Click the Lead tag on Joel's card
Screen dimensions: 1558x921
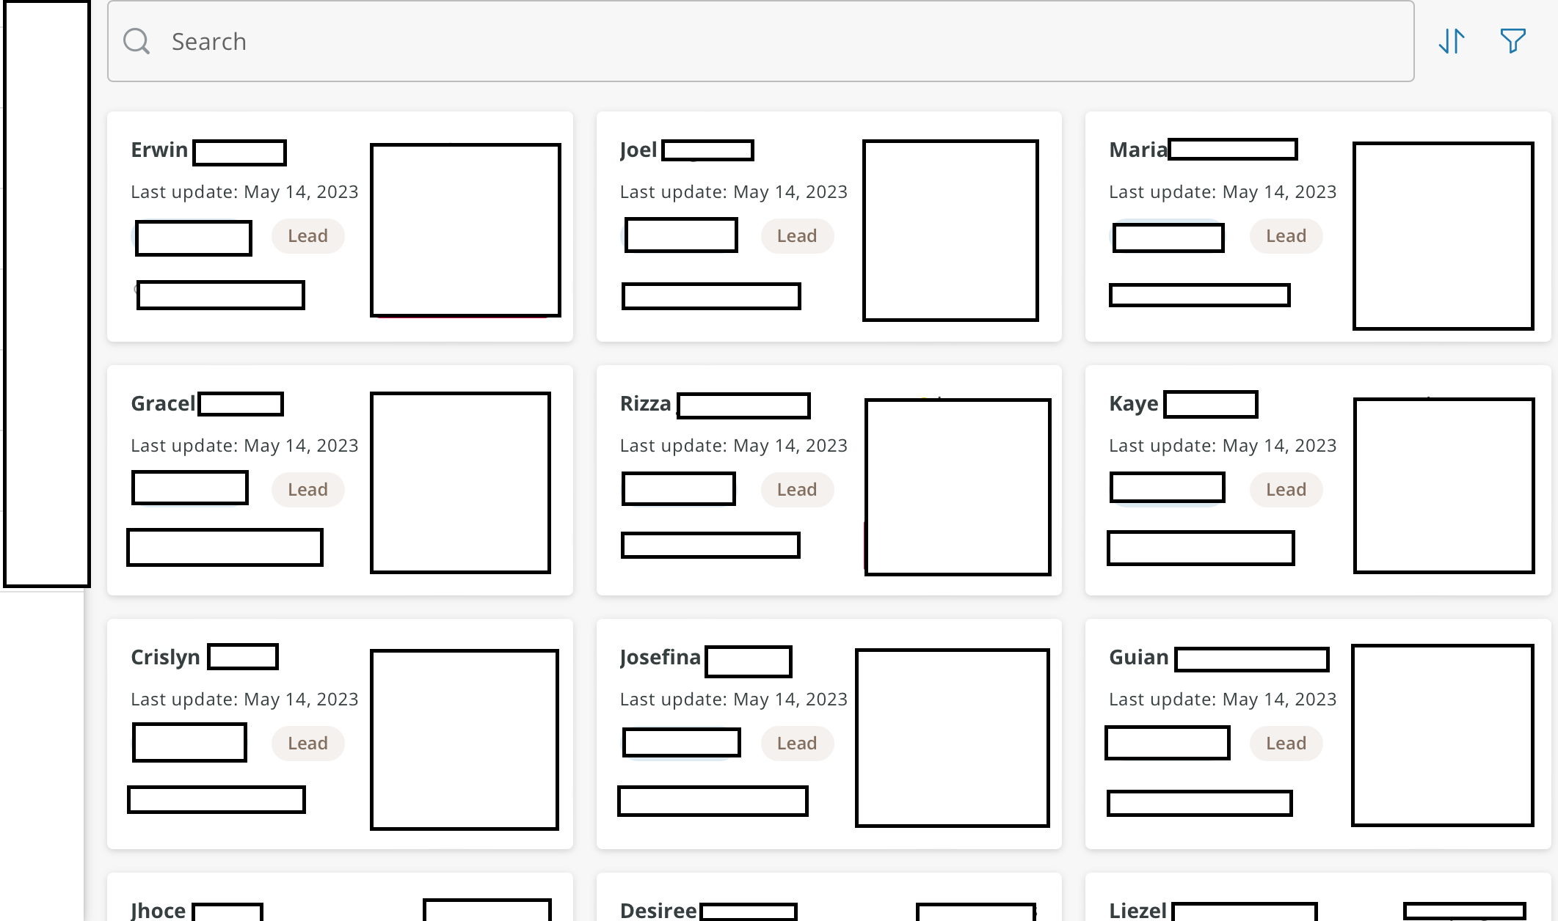click(796, 236)
